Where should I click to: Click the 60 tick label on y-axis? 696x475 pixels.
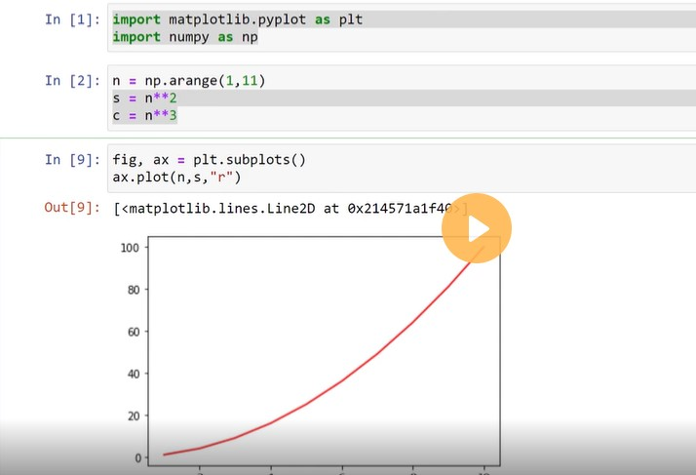[x=132, y=332]
